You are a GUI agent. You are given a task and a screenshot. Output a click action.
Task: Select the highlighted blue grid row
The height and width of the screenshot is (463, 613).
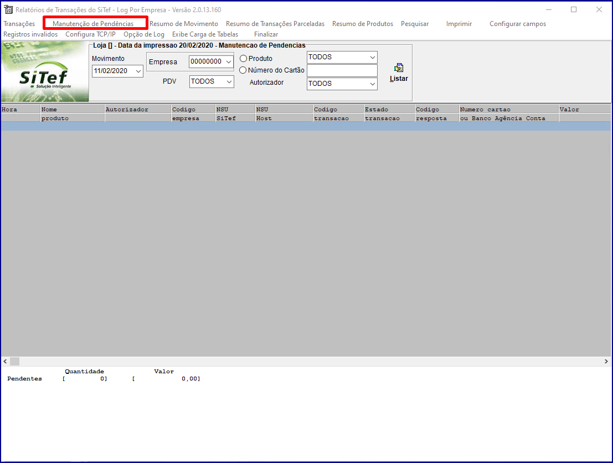(306, 126)
